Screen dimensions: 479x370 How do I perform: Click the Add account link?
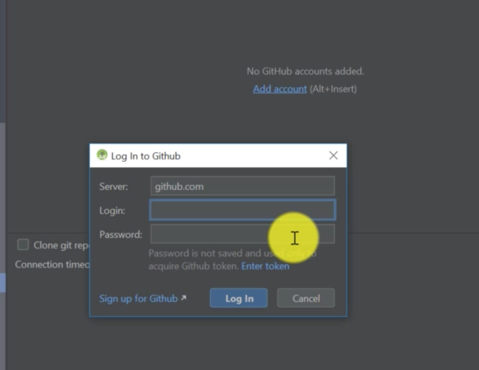[x=280, y=89]
